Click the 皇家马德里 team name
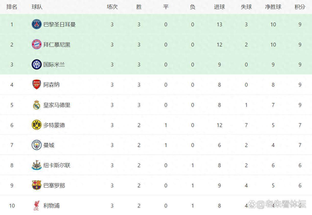The width and height of the screenshot is (312, 215). (57, 105)
